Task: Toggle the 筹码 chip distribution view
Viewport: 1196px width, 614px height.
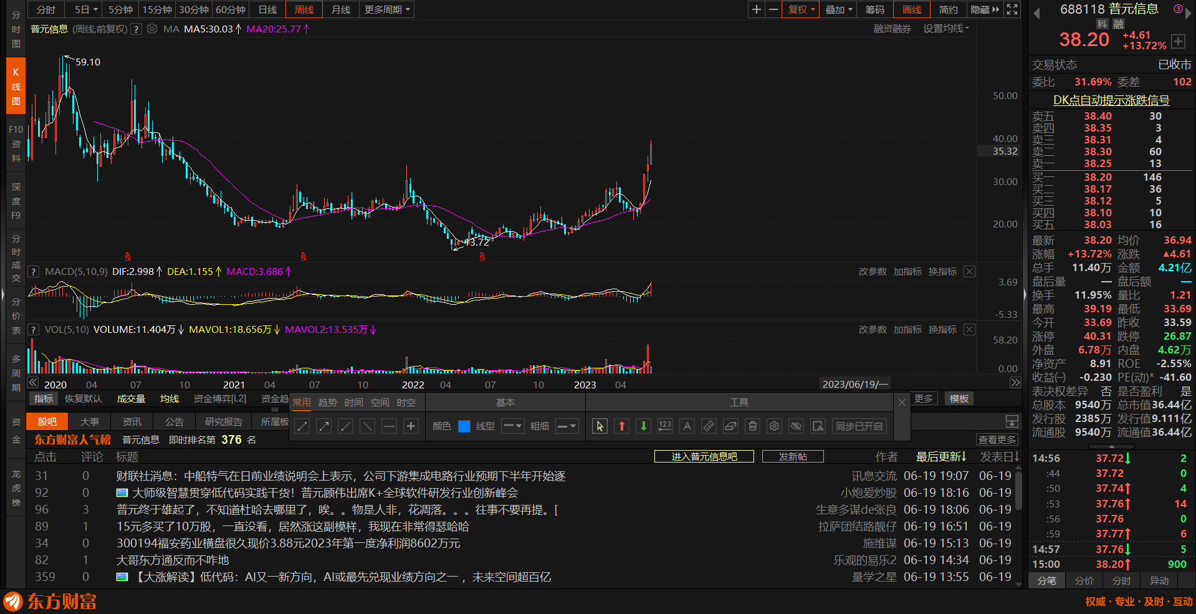Action: tap(875, 9)
